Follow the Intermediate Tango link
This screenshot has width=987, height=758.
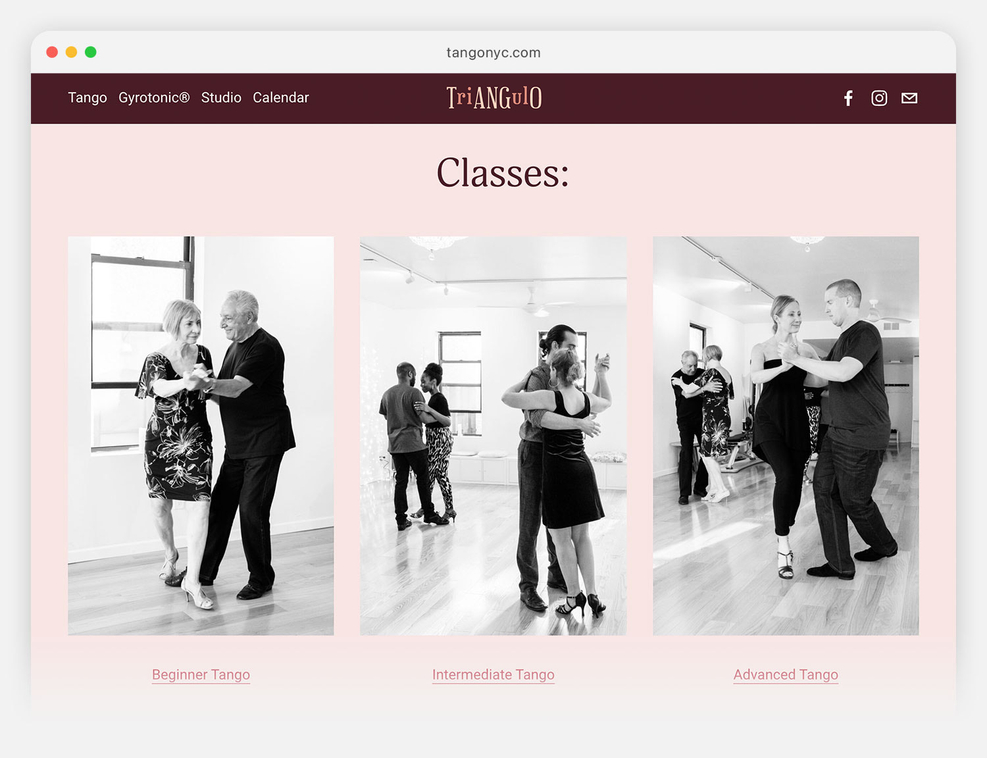click(x=493, y=674)
